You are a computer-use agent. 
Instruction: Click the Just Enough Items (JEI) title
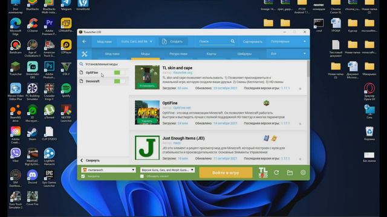coord(183,138)
